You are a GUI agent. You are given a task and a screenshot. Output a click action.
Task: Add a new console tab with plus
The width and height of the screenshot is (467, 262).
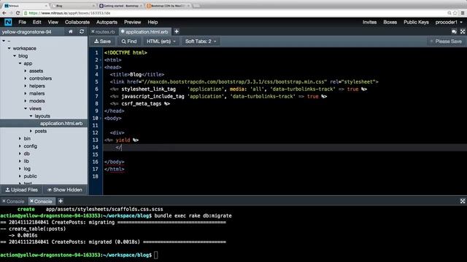(x=61, y=201)
